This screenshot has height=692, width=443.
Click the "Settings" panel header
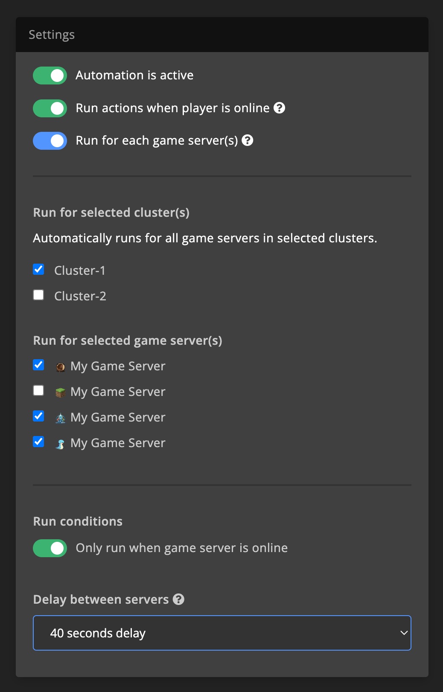tap(52, 34)
